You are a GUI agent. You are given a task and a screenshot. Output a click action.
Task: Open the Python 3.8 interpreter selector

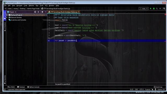[x=161, y=89]
